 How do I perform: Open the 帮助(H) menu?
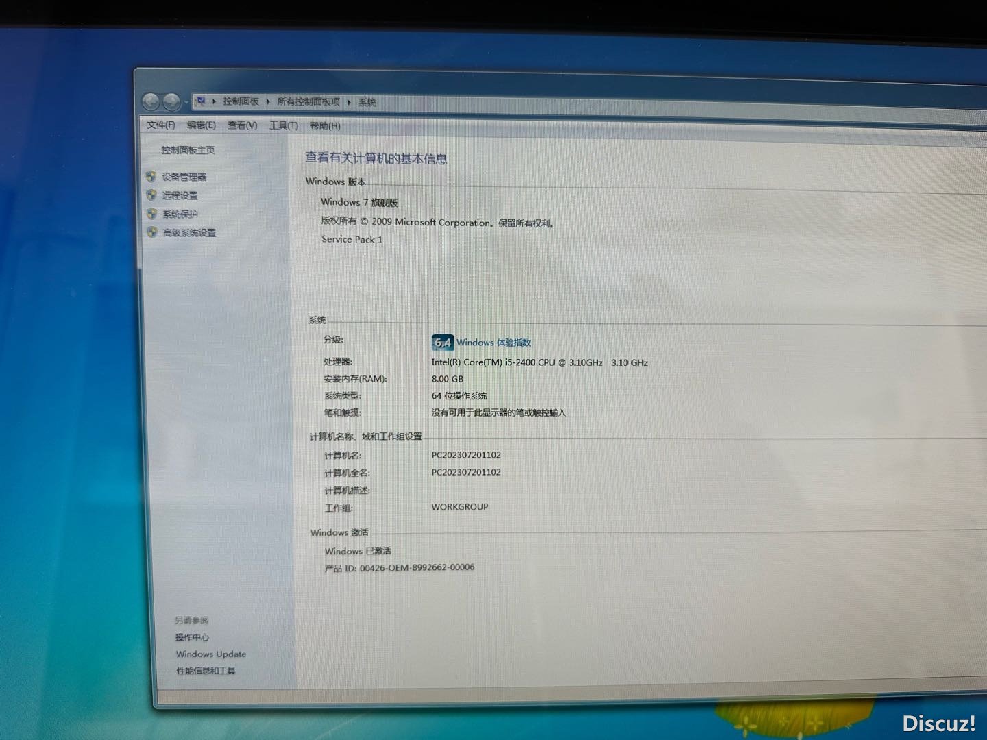coord(325,125)
